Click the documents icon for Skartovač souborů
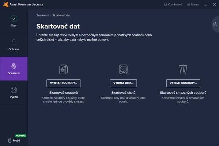 pyautogui.click(x=63, y=69)
